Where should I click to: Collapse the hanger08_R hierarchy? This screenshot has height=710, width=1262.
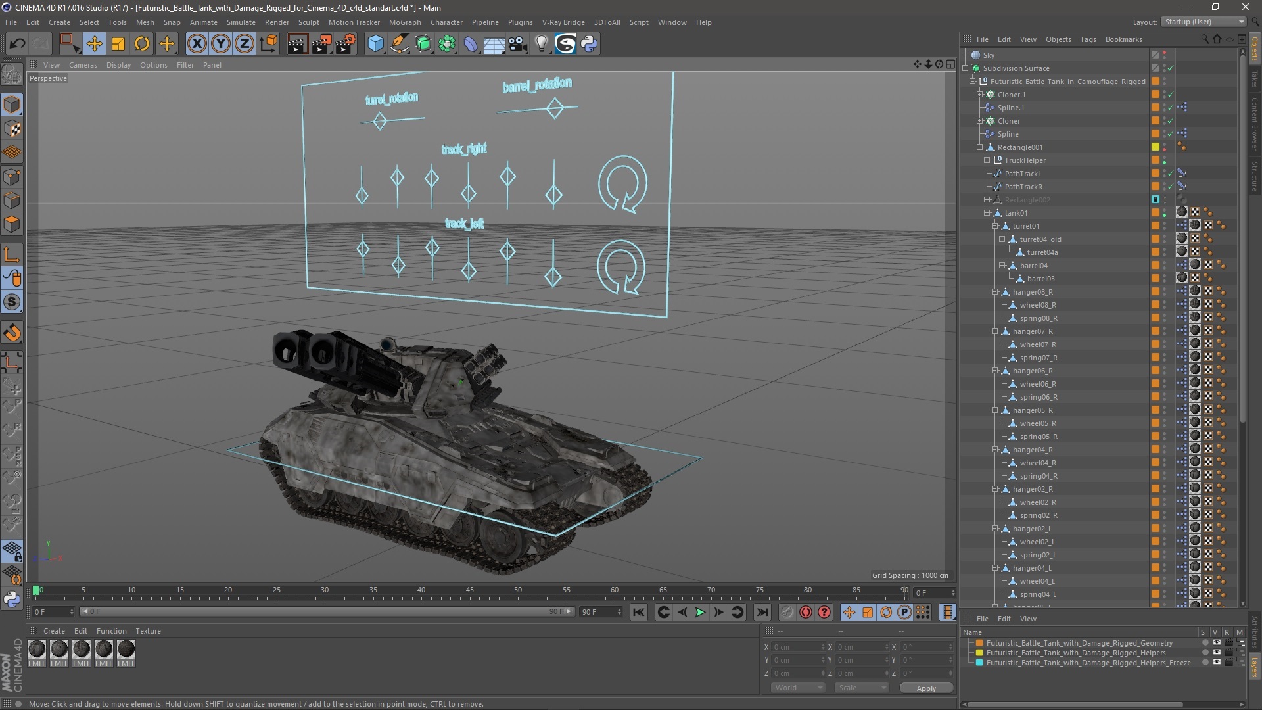[x=995, y=292]
